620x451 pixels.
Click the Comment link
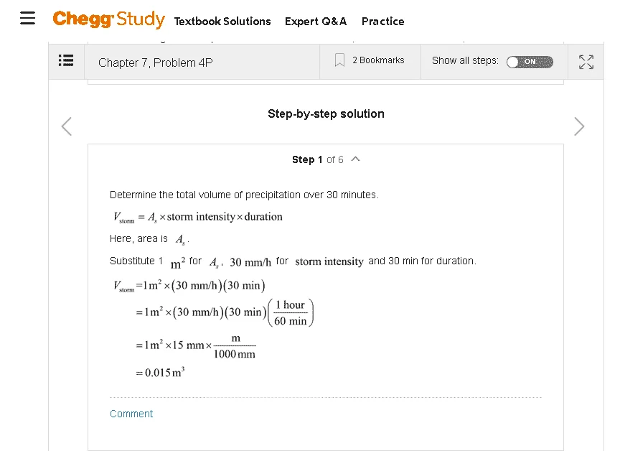click(131, 414)
